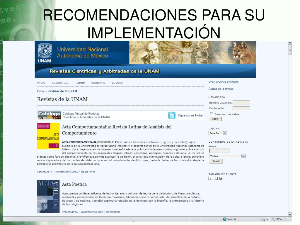Expand the Español language dropdown
This screenshot has width=300, height=225.
coord(218,133)
